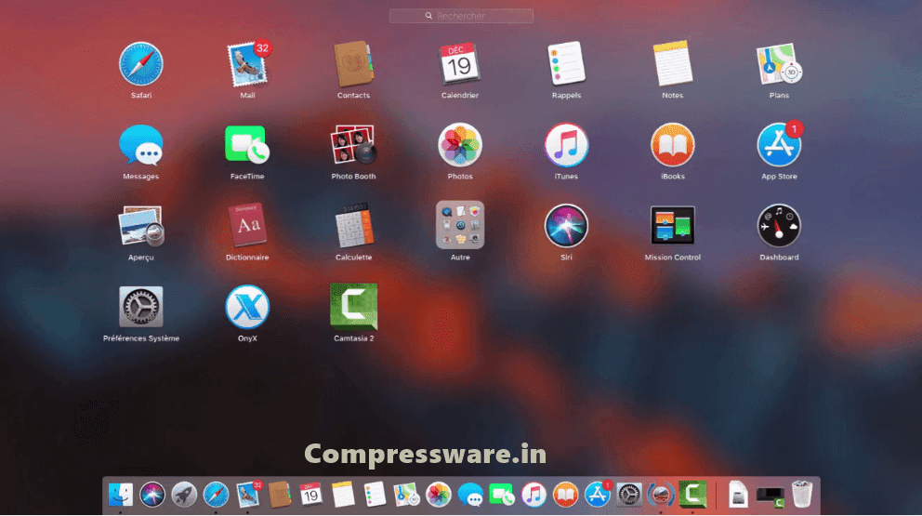The image size is (922, 516).
Task: Launch the Calculette app
Action: (x=353, y=226)
